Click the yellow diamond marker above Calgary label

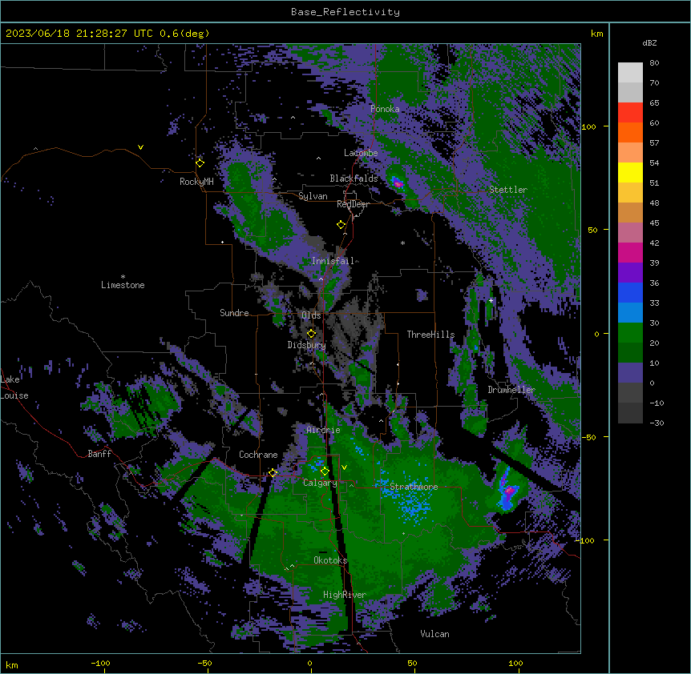[325, 471]
